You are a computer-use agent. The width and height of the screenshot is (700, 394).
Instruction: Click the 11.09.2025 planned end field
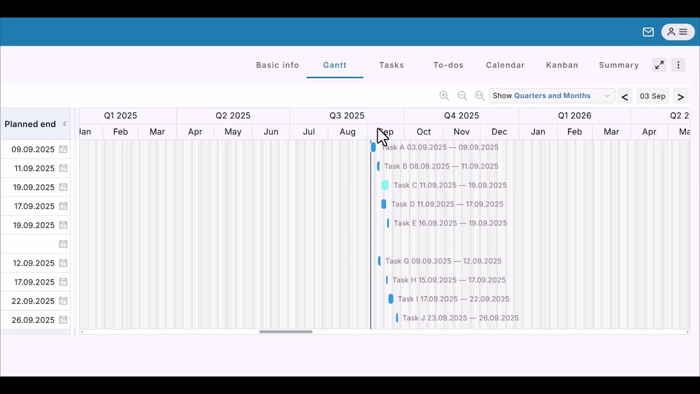point(34,168)
